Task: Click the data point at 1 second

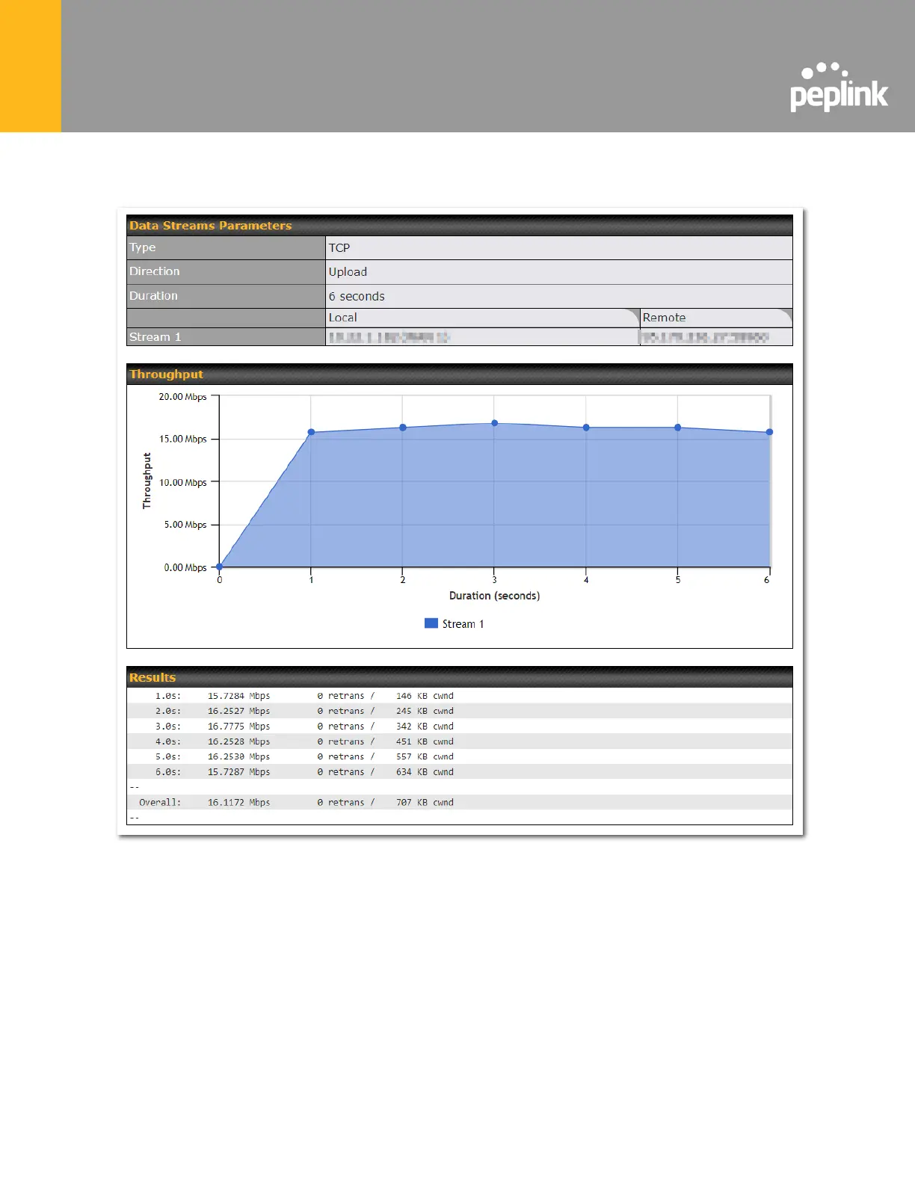Action: coord(311,432)
